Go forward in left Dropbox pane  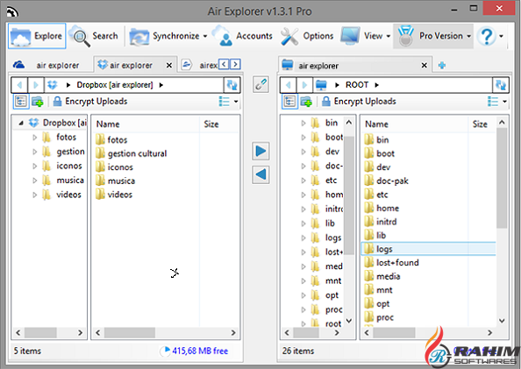pyautogui.click(x=36, y=85)
